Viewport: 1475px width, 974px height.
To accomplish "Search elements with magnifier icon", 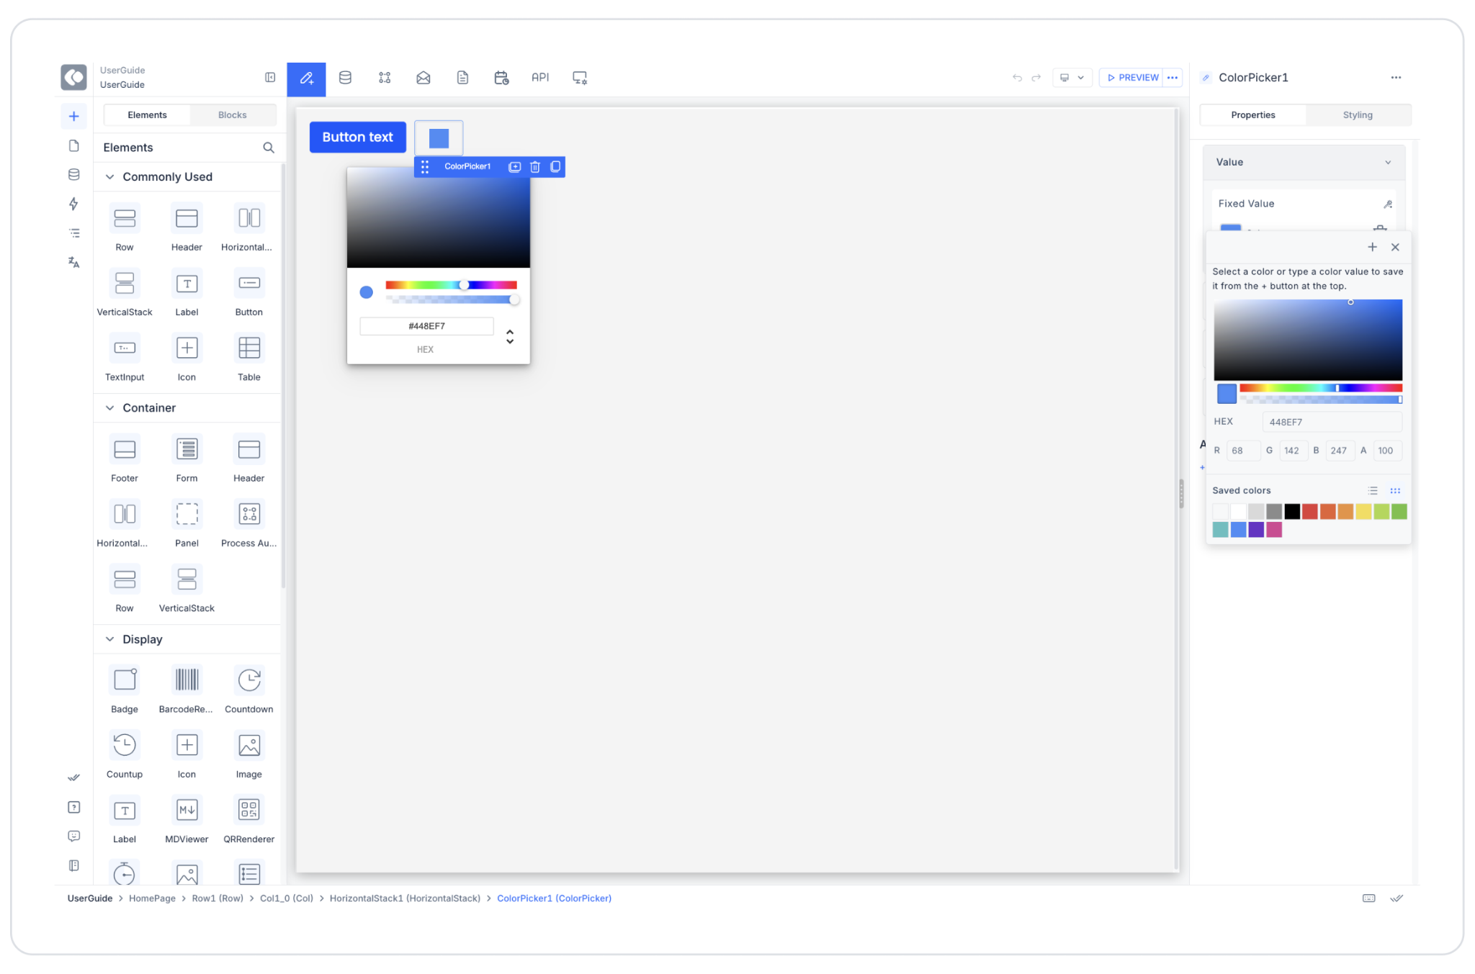I will [269, 148].
